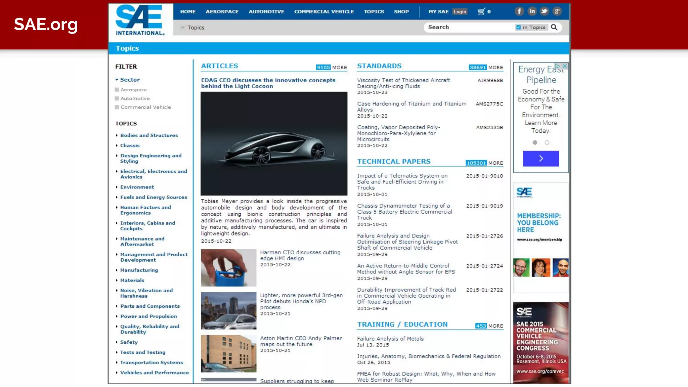The image size is (688, 387).
Task: Click the blue arrow button in the ad
Action: (x=541, y=159)
